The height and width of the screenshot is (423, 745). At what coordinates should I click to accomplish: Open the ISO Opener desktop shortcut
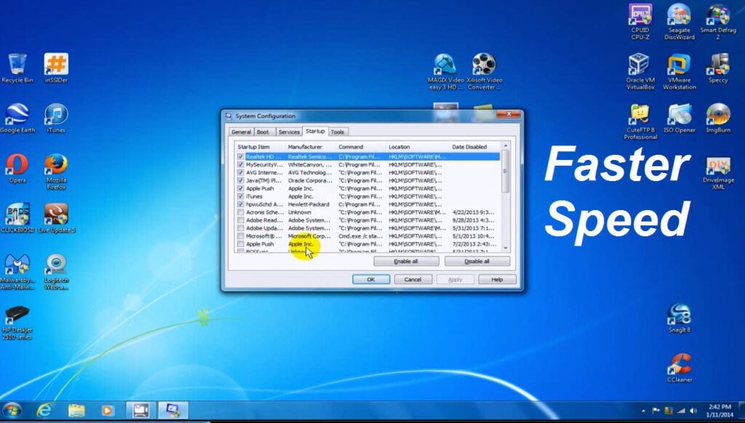[679, 118]
